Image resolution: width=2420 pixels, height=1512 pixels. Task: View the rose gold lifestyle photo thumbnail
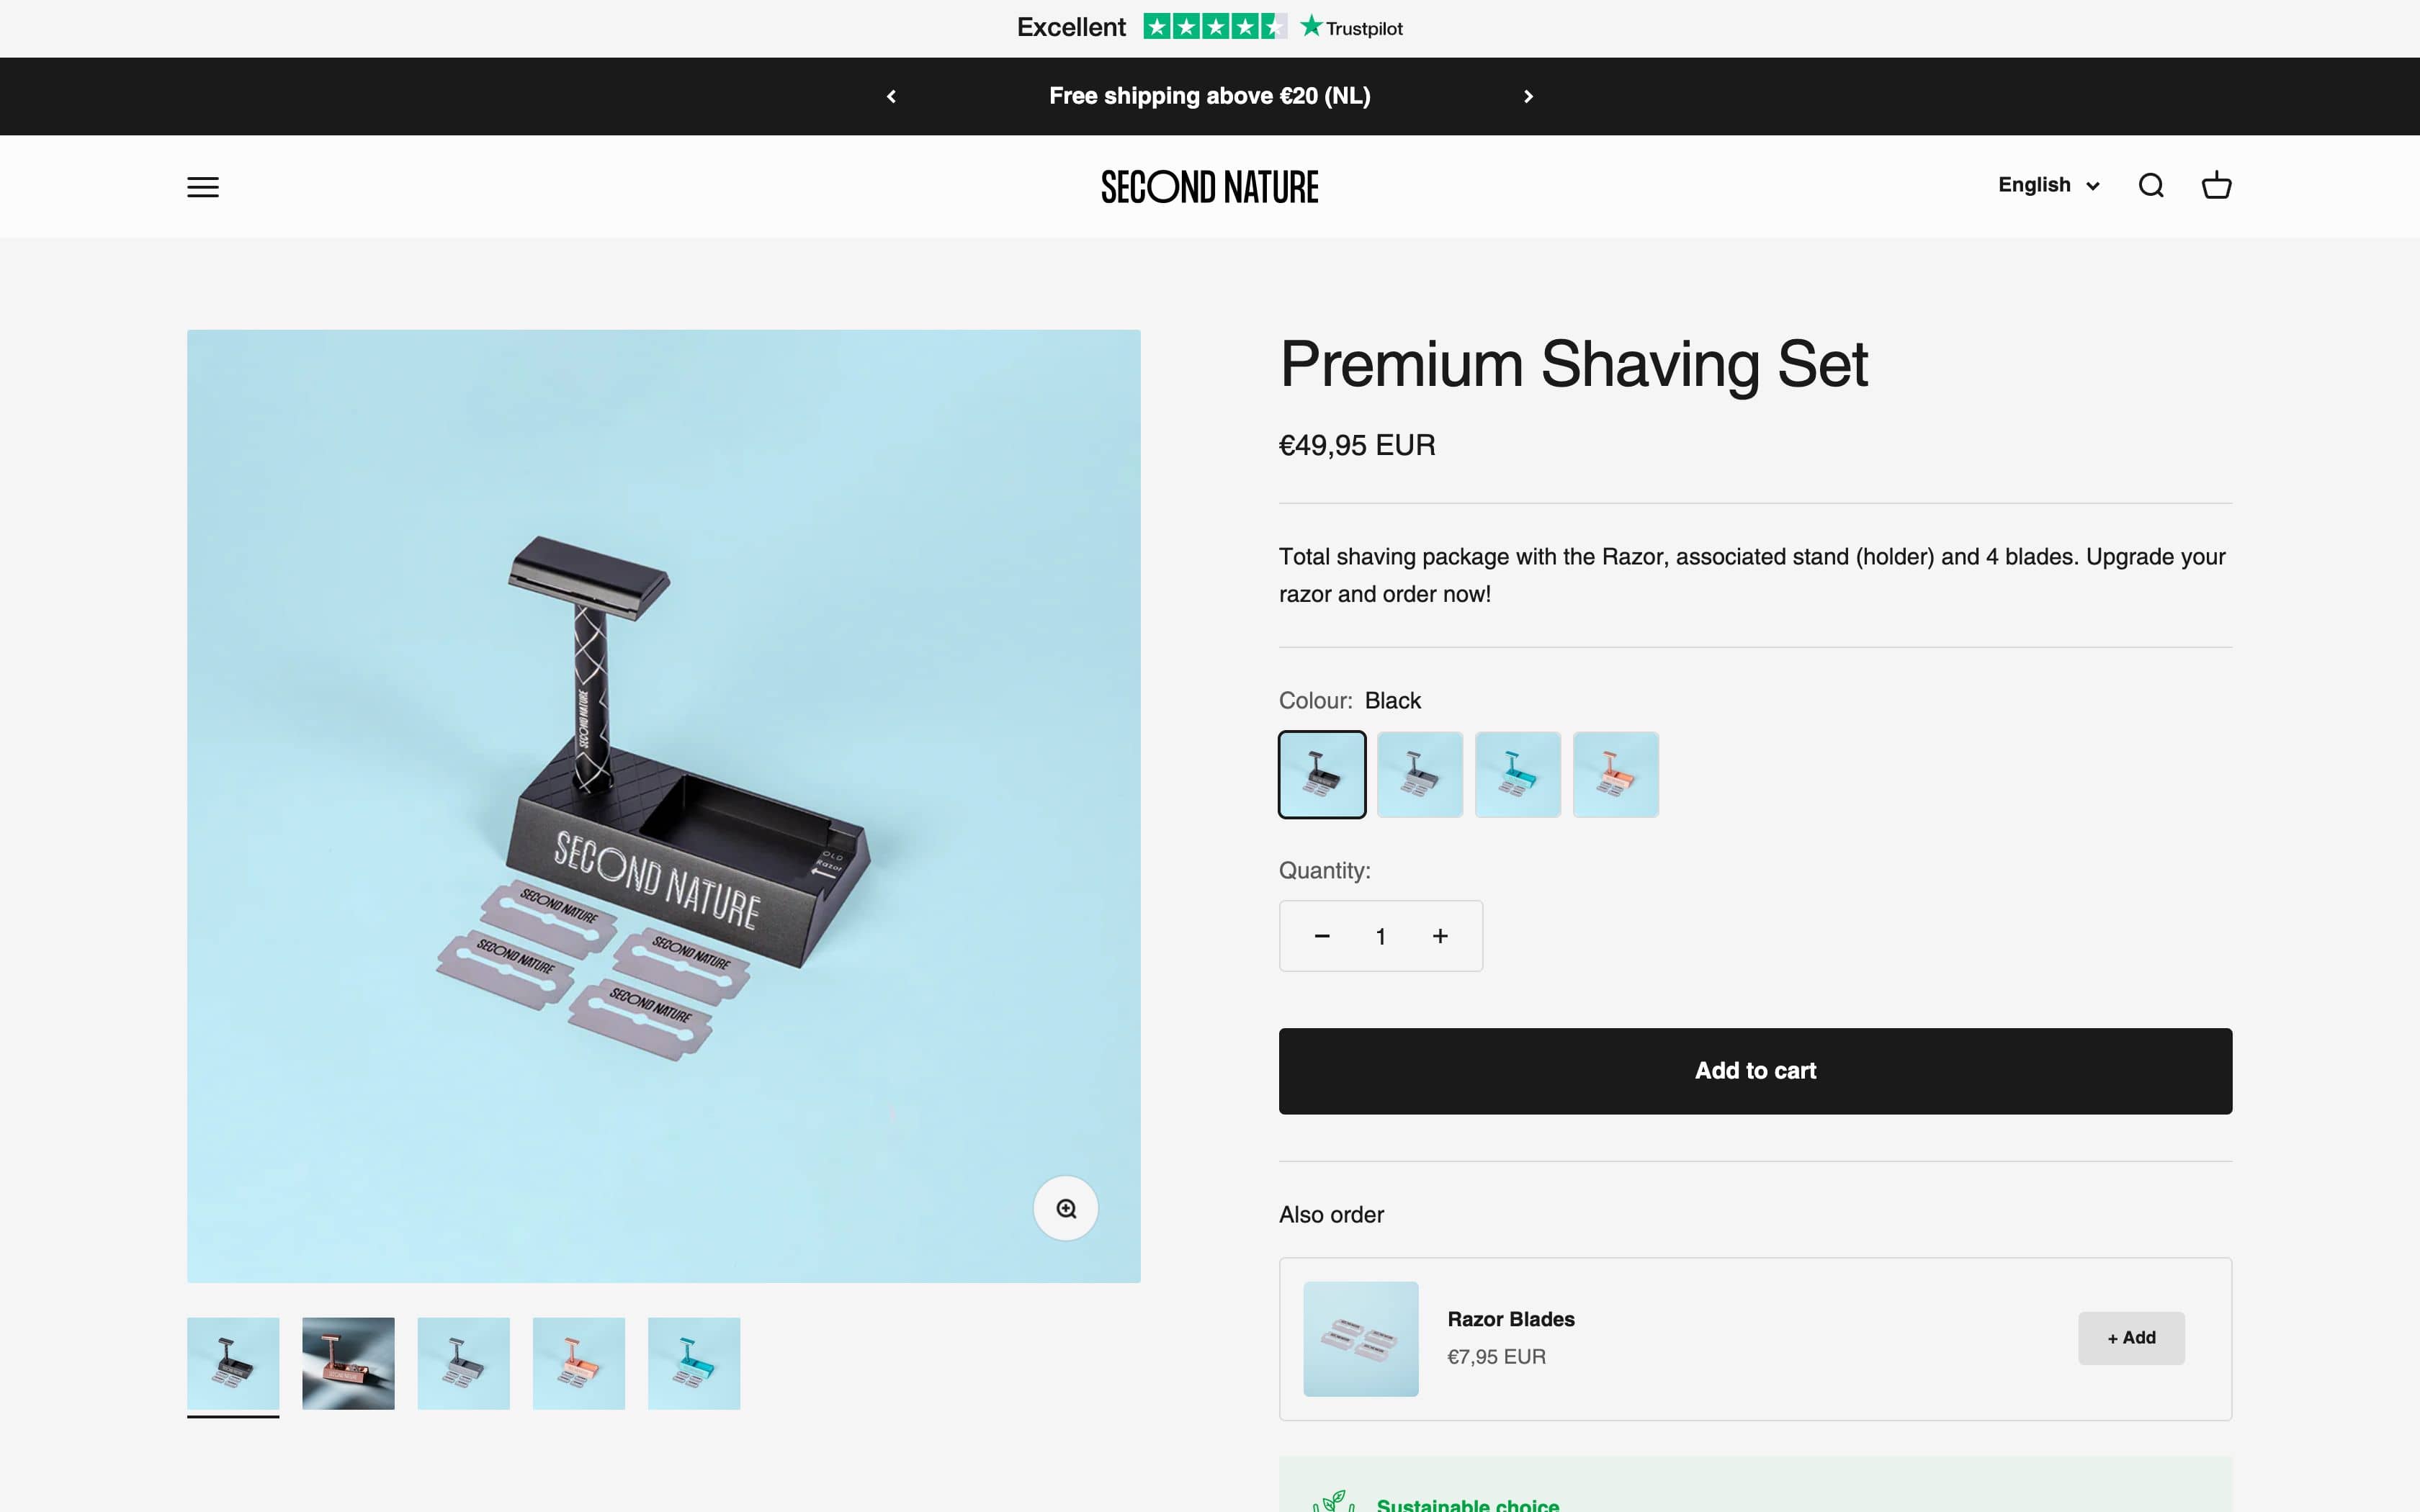tap(348, 1363)
